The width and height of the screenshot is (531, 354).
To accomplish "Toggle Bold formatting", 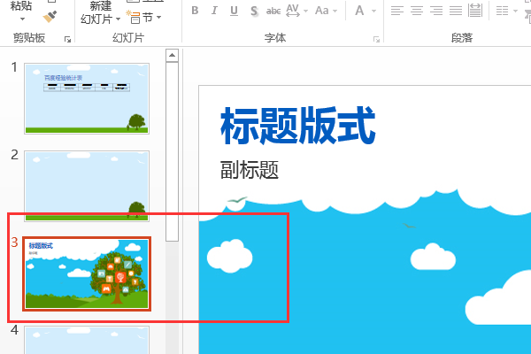I will [x=195, y=11].
